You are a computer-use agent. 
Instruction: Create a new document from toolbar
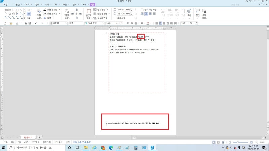(x=5, y=23)
